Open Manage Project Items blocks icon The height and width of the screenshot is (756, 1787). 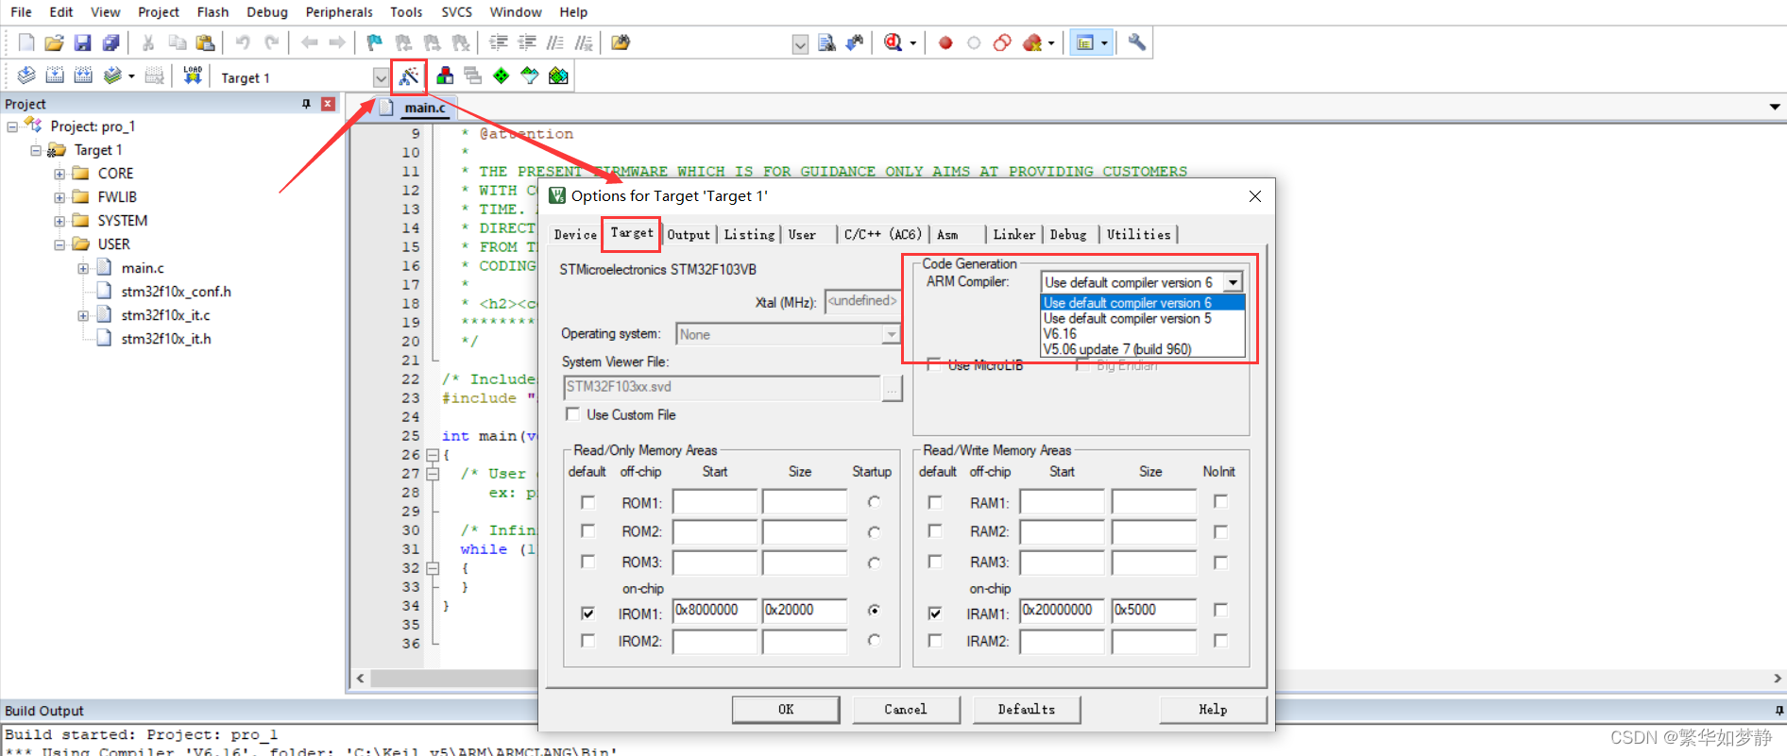[445, 76]
